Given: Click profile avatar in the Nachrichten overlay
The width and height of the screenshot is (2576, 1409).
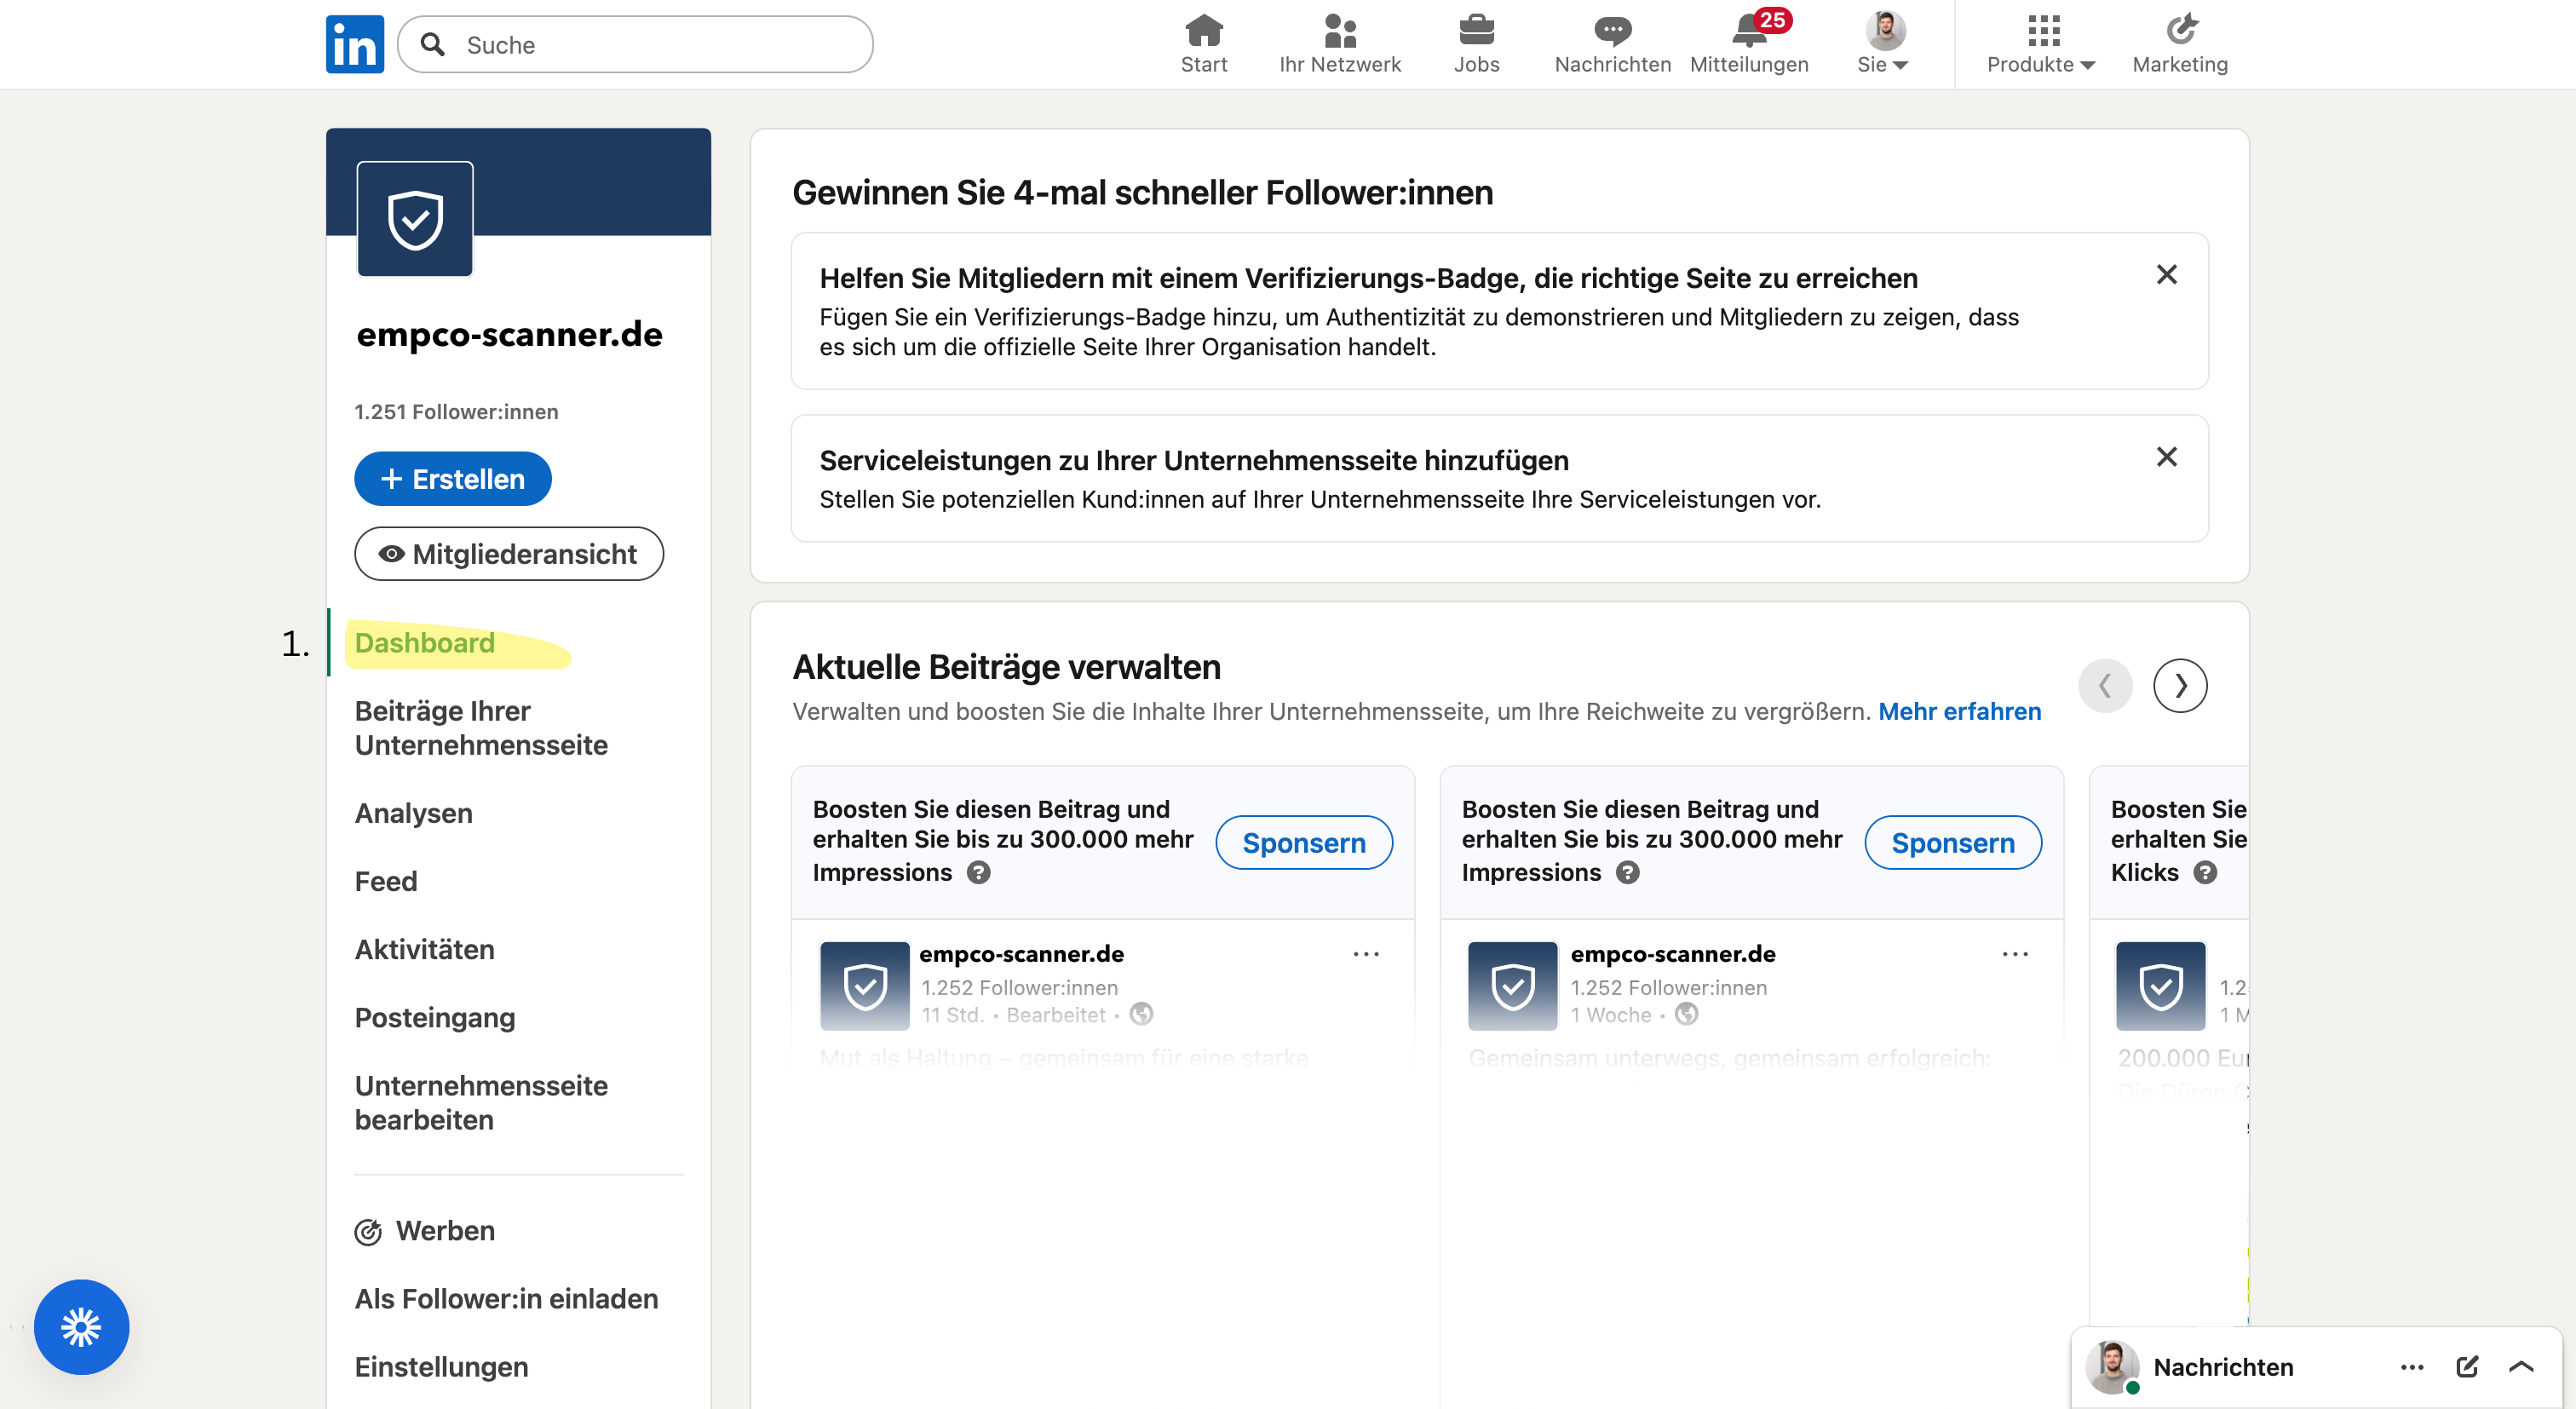Looking at the screenshot, I should point(2111,1366).
